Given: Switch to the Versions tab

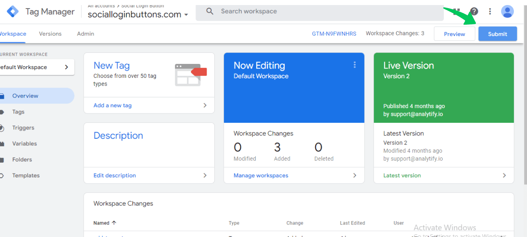Looking at the screenshot, I should click(50, 34).
